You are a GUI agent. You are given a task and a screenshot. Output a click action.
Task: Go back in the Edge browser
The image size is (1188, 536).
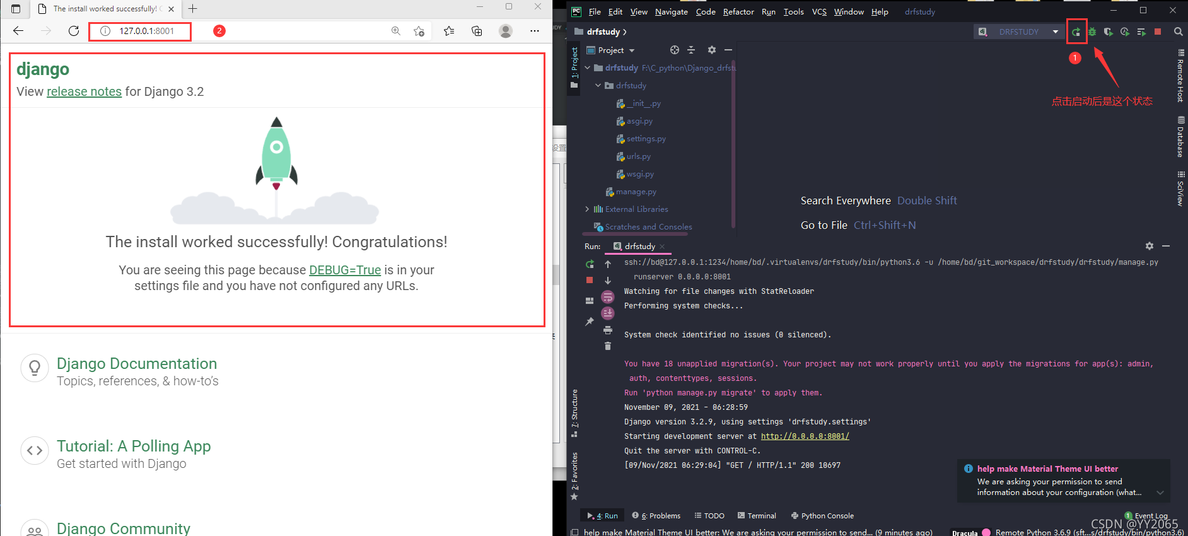click(x=18, y=31)
